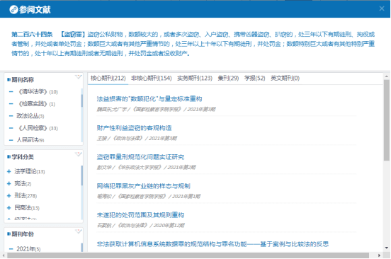Screen dimensions: 391x259
Task: Switch to the 核心期刊(212) tab
Action: (108, 79)
